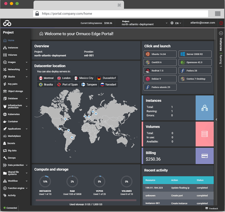Launch Opensuse 42.3 image
The width and height of the screenshot is (225, 212).
click(x=195, y=62)
